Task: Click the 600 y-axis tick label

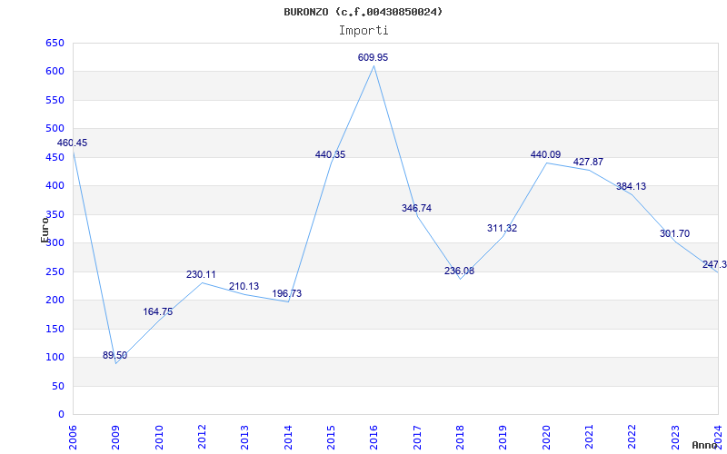Action: coord(55,72)
